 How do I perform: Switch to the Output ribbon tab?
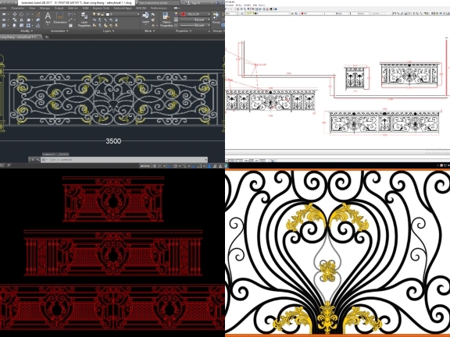click(59, 9)
